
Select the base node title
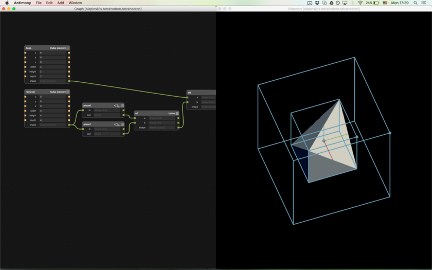(x=28, y=48)
